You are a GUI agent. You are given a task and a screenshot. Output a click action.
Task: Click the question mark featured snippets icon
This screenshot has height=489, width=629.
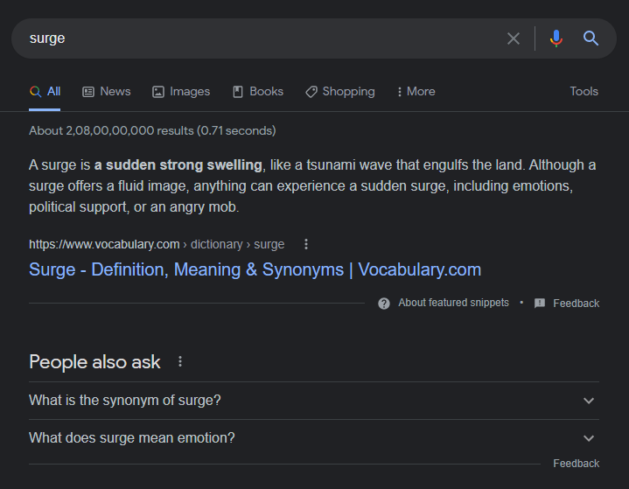pos(384,304)
